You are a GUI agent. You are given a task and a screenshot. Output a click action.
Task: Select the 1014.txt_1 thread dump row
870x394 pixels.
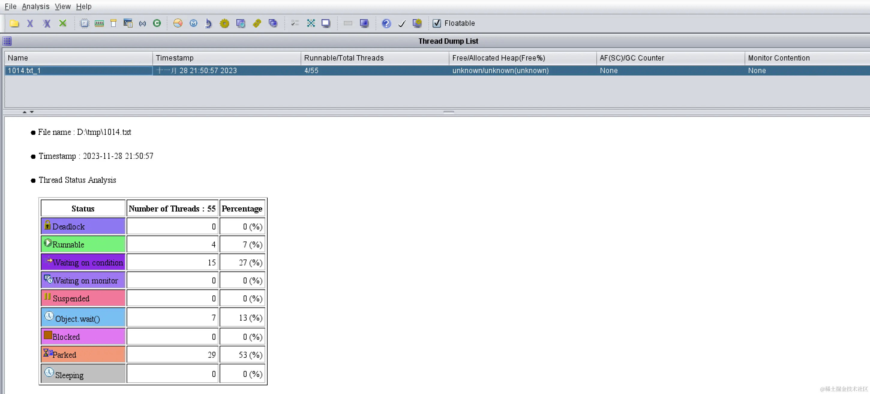[78, 70]
